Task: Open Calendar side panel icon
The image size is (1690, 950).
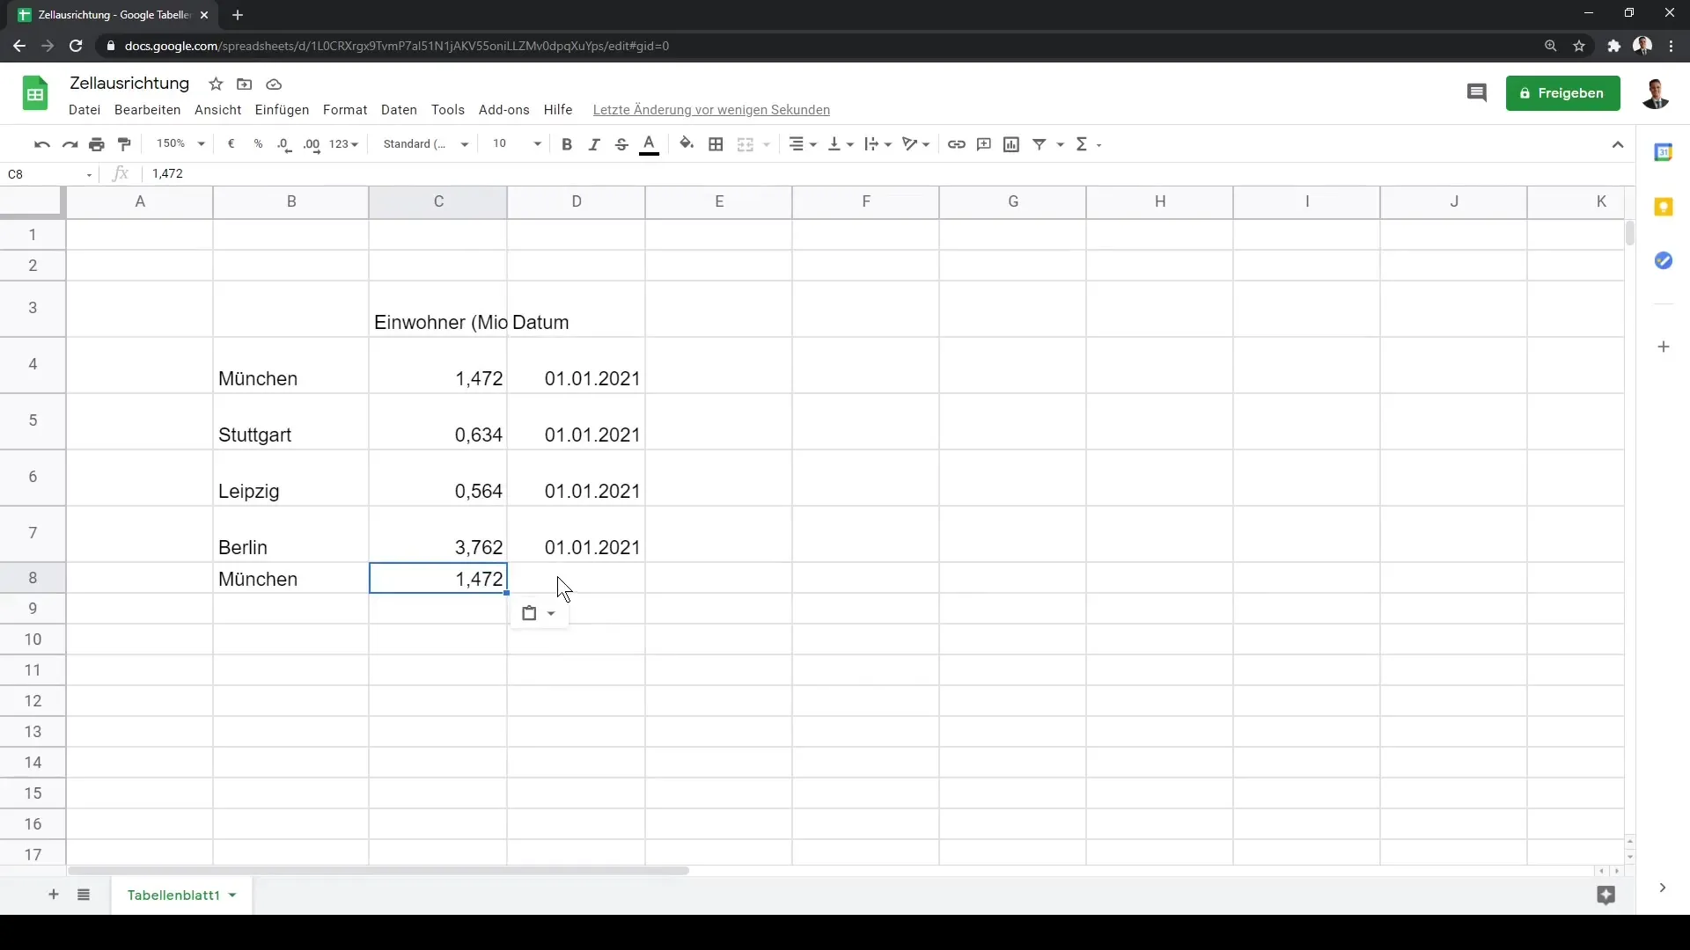Action: (1664, 152)
